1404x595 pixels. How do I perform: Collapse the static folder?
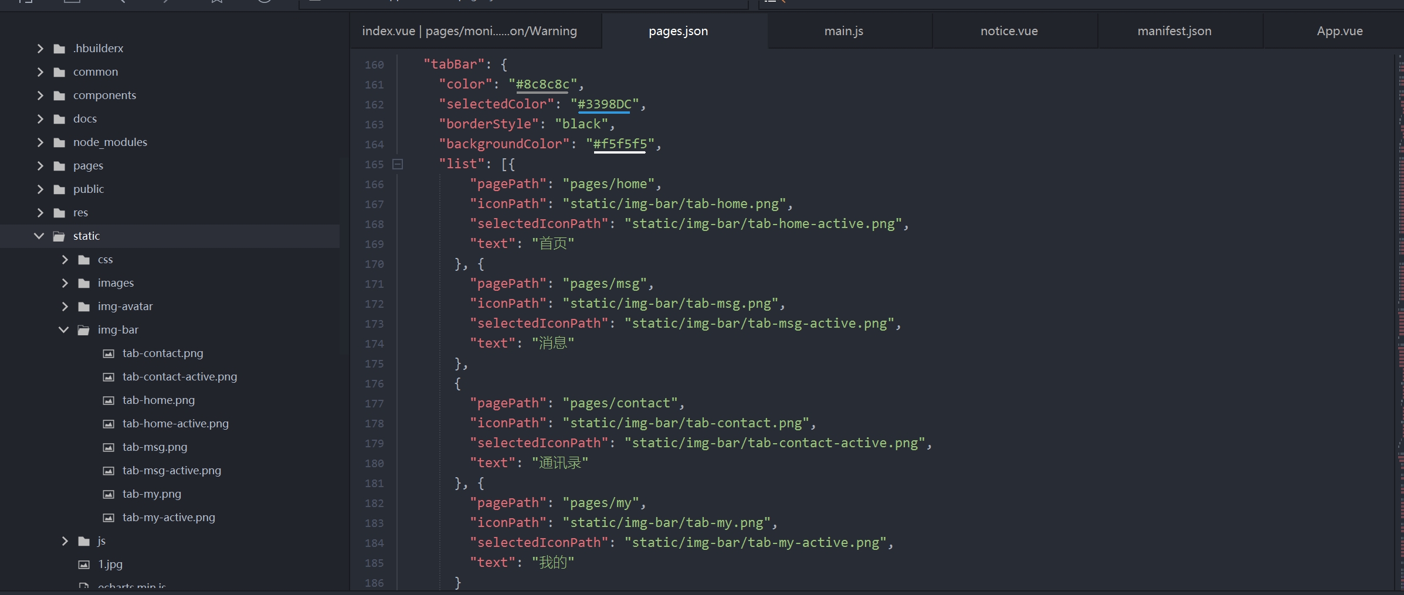(x=39, y=236)
